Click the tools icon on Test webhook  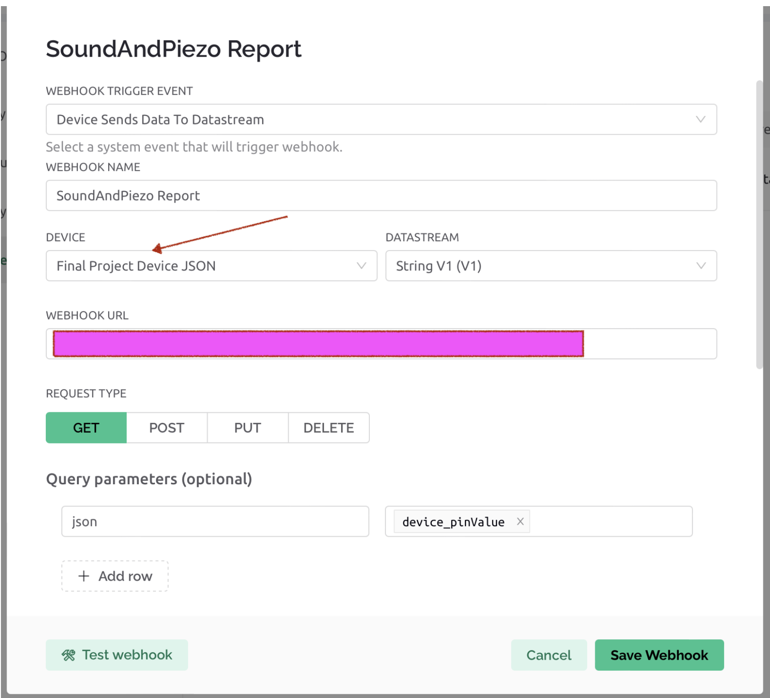pos(68,655)
